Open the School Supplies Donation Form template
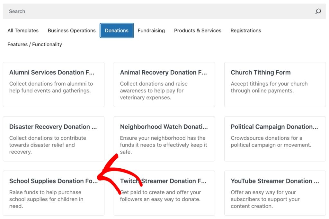This screenshot has height=219, width=329. (x=53, y=193)
